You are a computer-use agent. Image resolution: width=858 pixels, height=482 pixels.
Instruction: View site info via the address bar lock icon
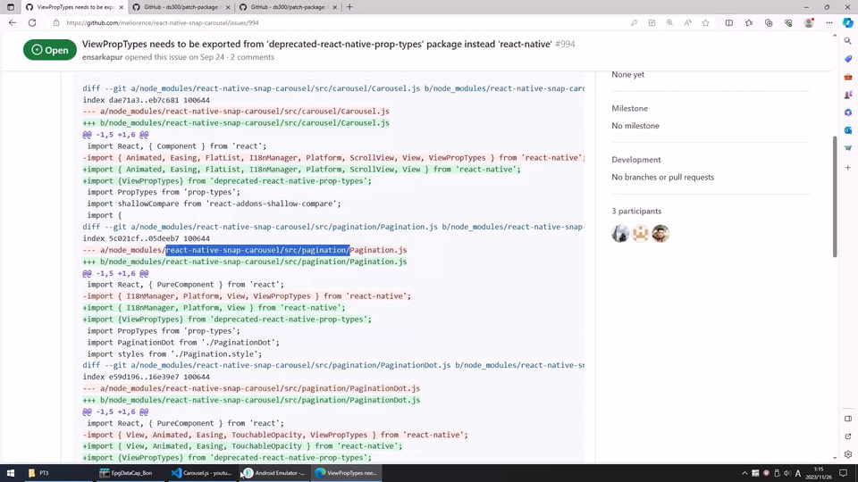[x=55, y=23]
